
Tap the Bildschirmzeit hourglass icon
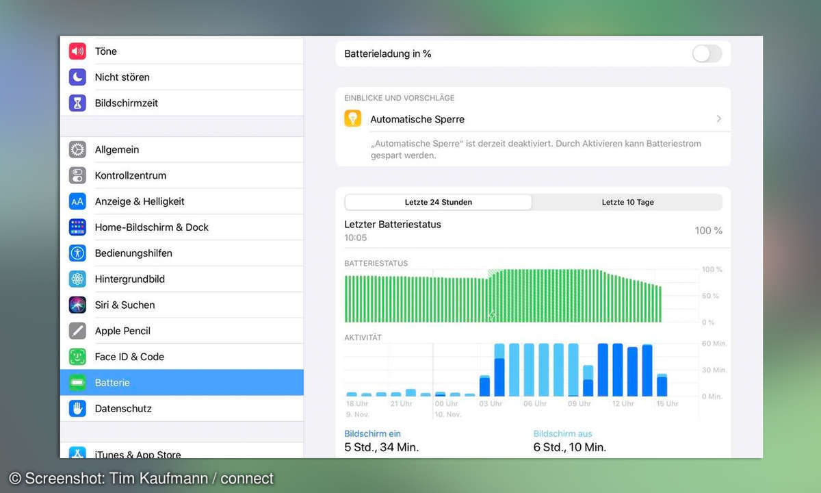click(x=77, y=103)
